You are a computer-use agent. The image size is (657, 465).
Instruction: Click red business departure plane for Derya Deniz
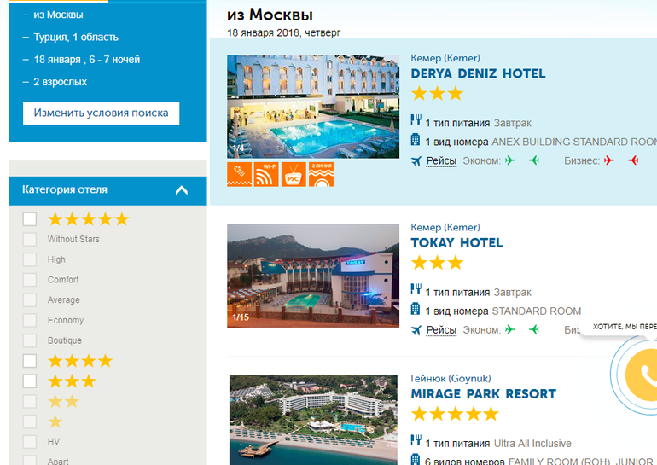pos(609,160)
